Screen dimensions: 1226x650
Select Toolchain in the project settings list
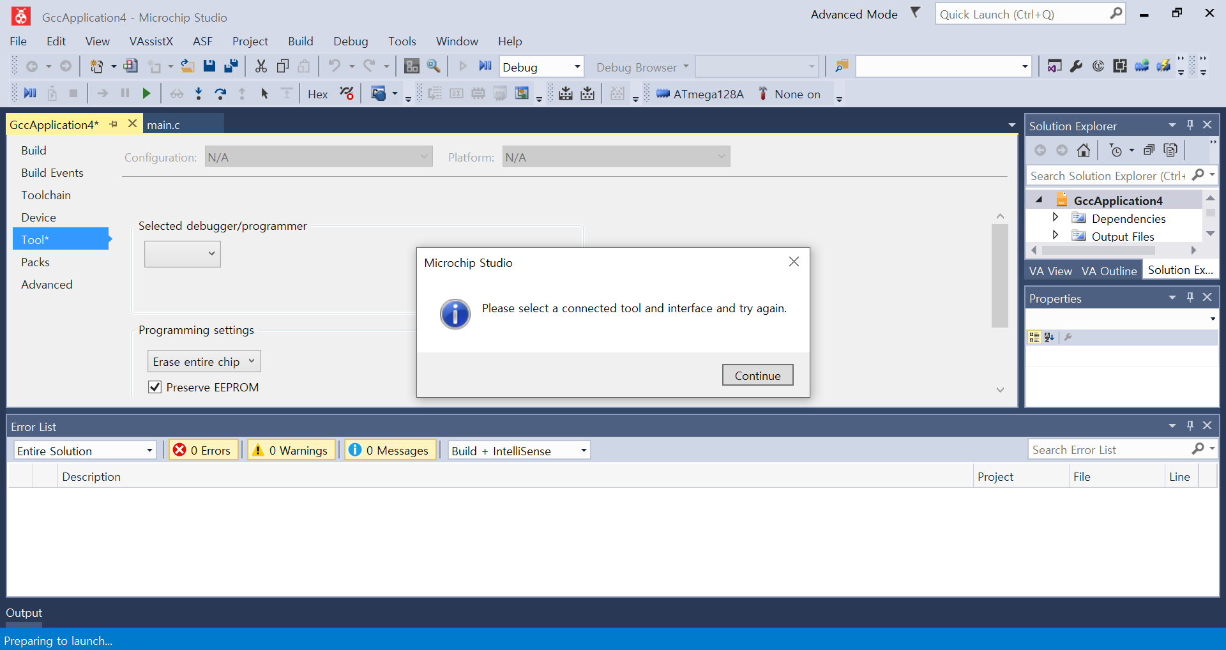[46, 195]
